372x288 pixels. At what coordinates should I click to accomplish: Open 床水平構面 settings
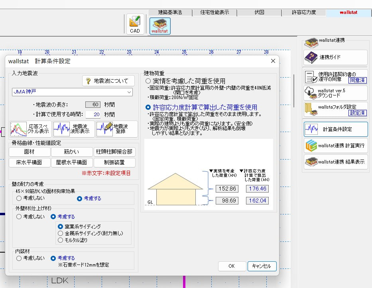tap(30, 163)
